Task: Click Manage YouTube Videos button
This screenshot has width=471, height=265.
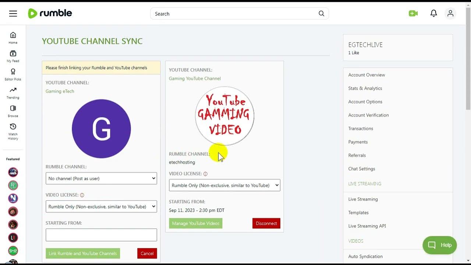Action: click(195, 223)
